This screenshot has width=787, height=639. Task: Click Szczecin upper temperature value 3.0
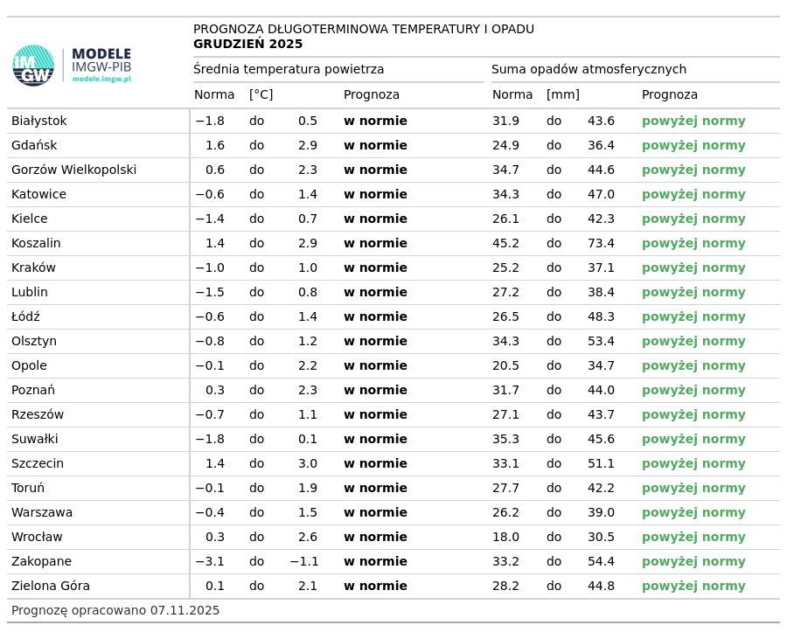click(308, 463)
